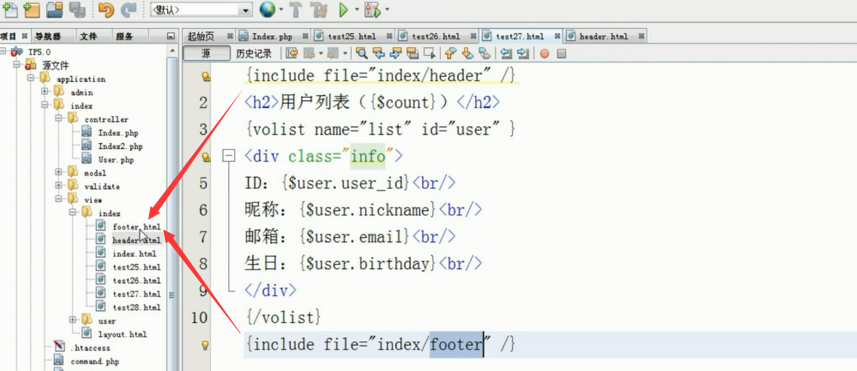Toggle Bookmark icon in editor toolbar
The height and width of the screenshot is (371, 857).
tap(484, 53)
